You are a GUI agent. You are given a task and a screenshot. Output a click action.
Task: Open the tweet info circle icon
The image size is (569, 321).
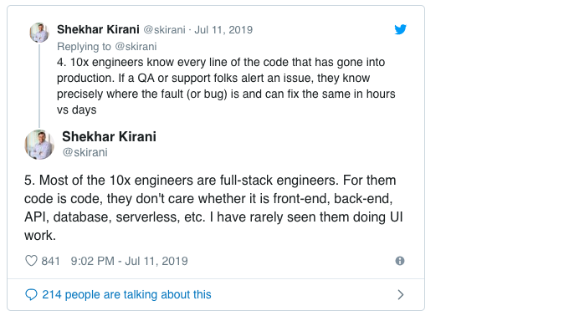tap(400, 261)
